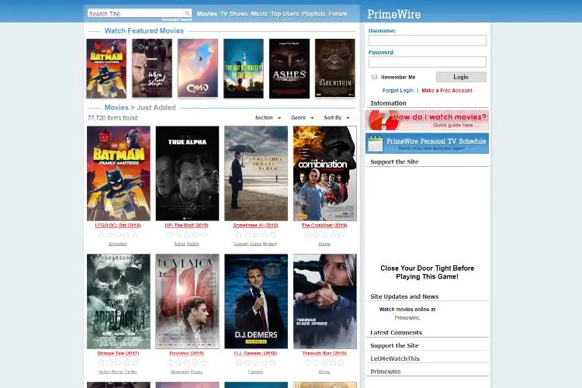Open the Sometimes Always Never poster
This screenshot has height=388, width=582.
256,173
